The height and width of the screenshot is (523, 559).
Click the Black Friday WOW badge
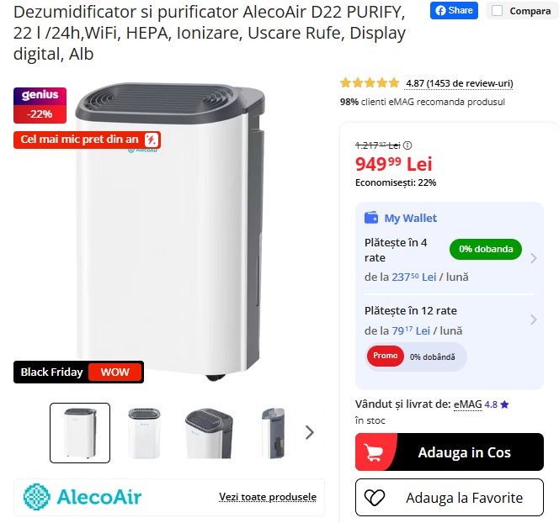click(x=78, y=372)
